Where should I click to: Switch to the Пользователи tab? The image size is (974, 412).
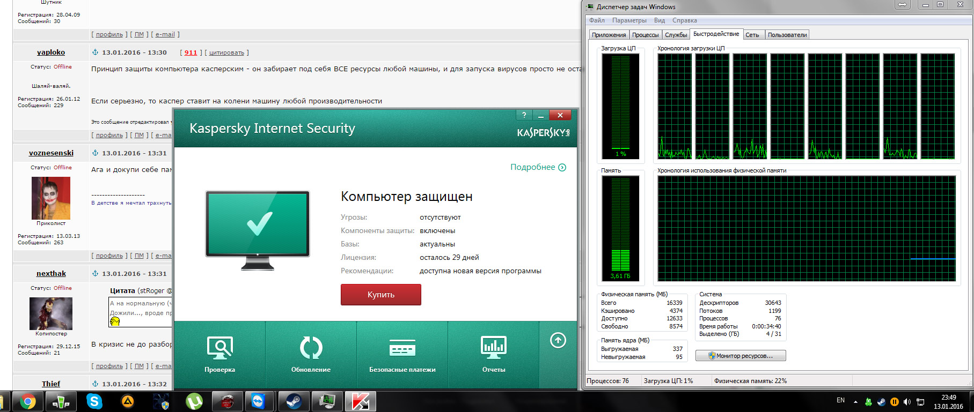[787, 35]
